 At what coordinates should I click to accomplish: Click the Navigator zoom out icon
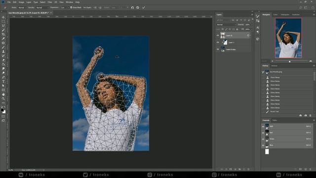pos(273,61)
